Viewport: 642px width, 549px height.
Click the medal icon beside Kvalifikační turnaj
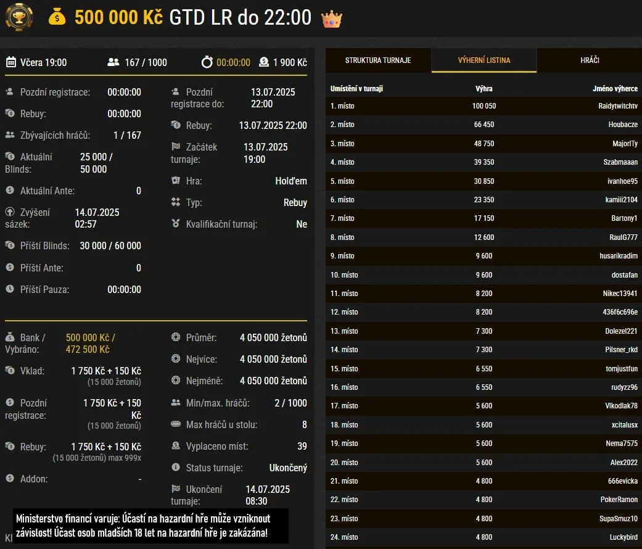(176, 223)
